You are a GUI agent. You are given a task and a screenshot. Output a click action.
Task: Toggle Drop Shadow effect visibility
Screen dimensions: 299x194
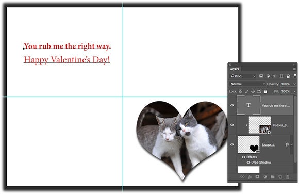[x=248, y=163]
